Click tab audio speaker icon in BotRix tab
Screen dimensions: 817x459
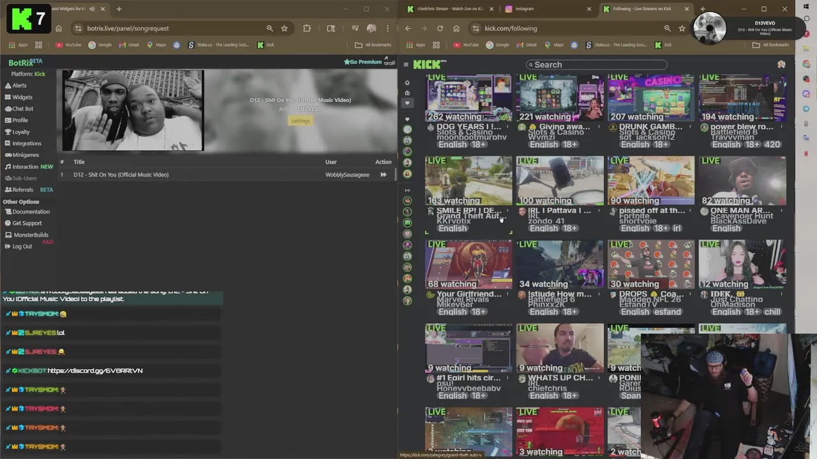click(93, 9)
